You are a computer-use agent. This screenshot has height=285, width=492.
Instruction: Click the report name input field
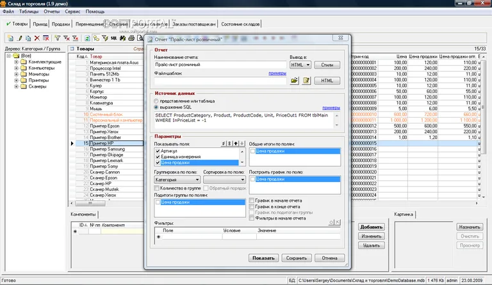[x=220, y=65]
